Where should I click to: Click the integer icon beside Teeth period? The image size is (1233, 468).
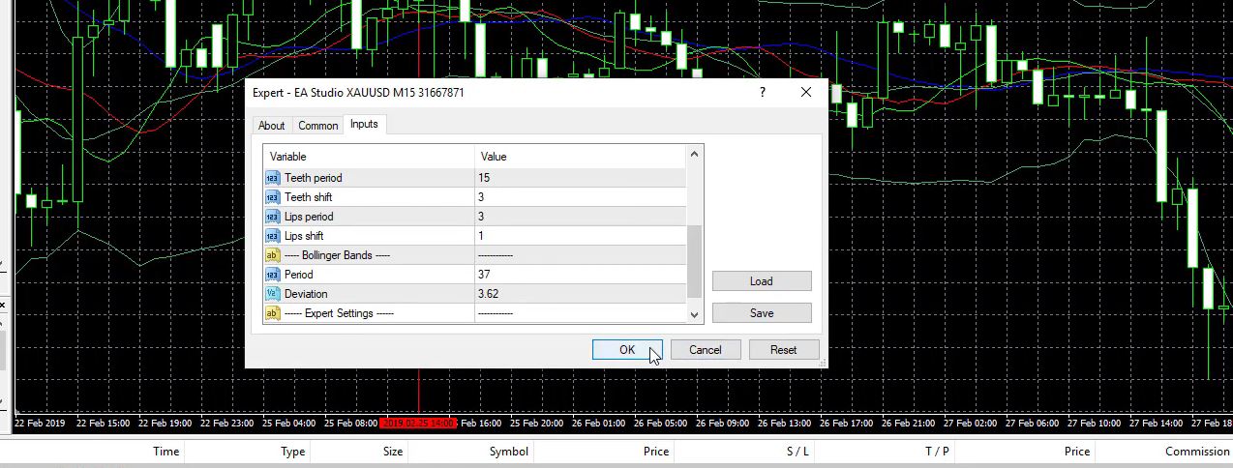click(272, 178)
